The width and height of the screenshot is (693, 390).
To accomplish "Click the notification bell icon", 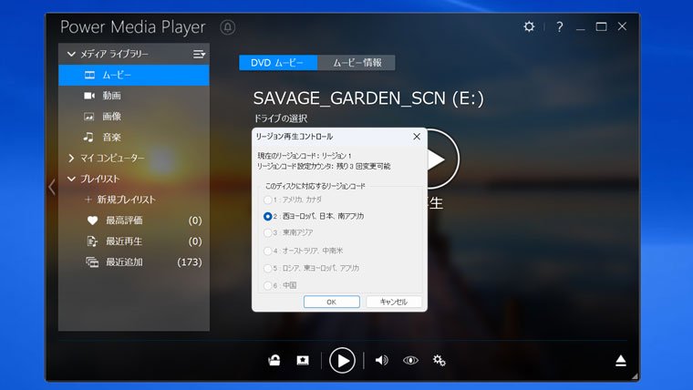I will point(228,27).
